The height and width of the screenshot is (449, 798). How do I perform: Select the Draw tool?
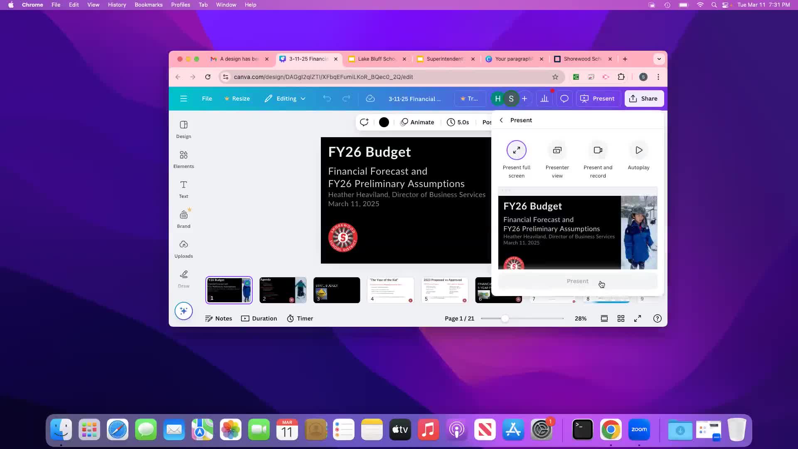pyautogui.click(x=183, y=279)
